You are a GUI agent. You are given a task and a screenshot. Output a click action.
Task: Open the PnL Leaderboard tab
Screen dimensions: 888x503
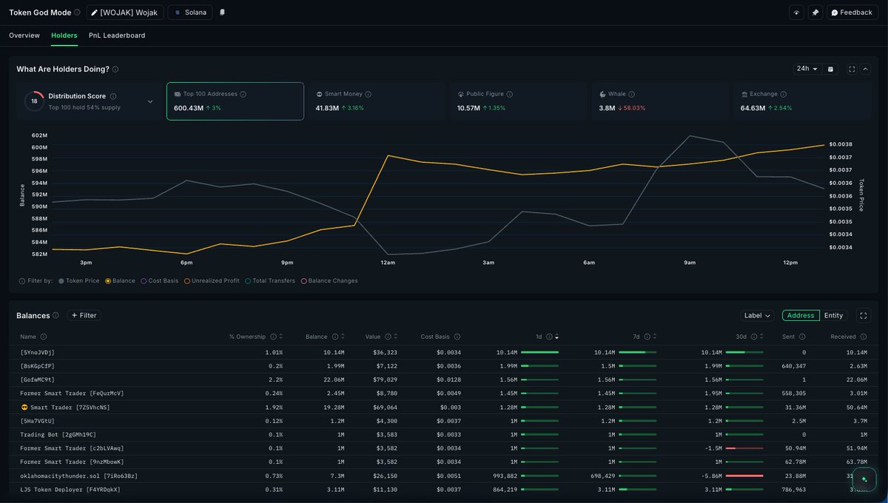117,36
